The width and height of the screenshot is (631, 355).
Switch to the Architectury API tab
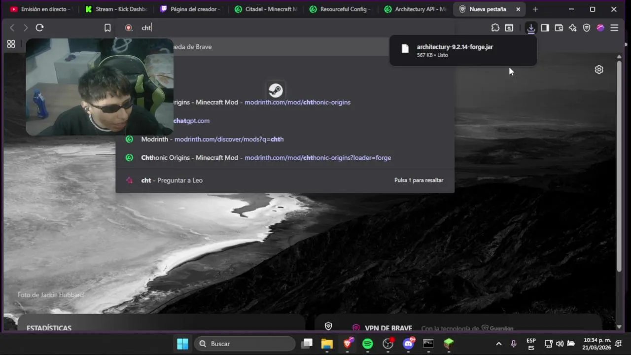tap(416, 9)
